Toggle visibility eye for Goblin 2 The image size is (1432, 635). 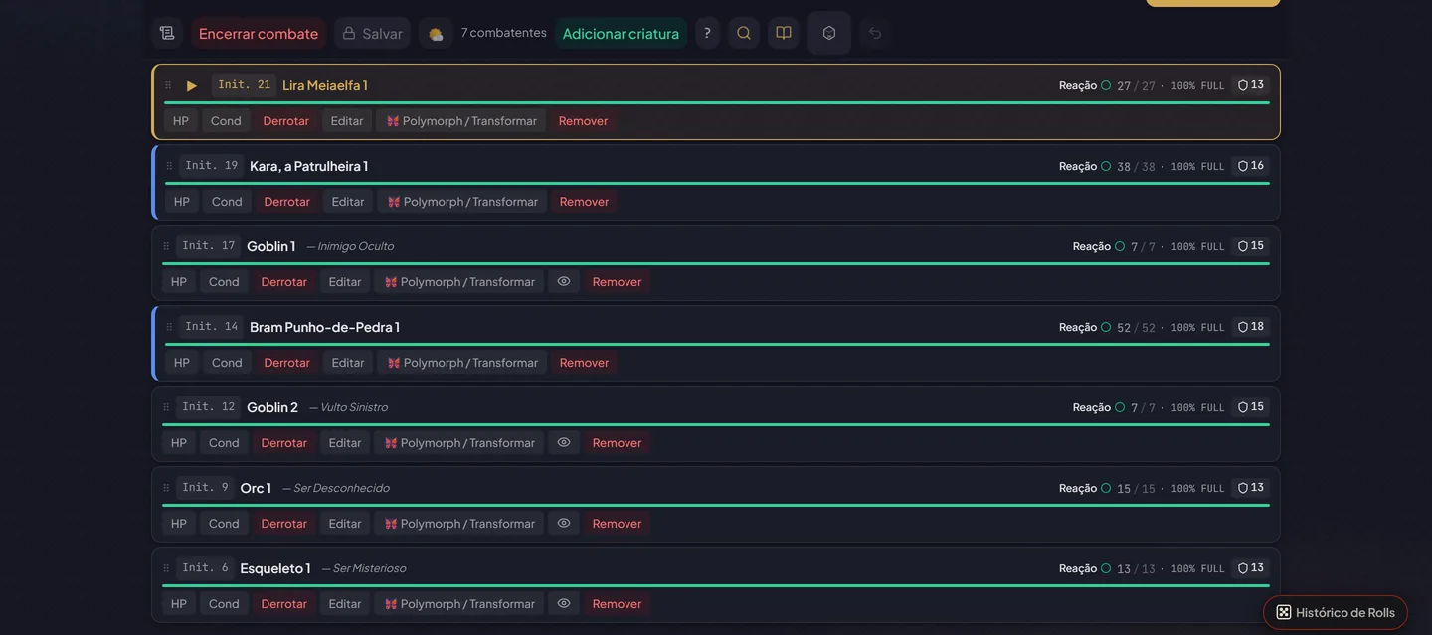pyautogui.click(x=564, y=442)
